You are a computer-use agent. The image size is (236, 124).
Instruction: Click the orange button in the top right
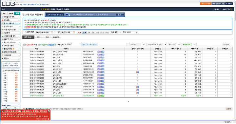click(206, 4)
